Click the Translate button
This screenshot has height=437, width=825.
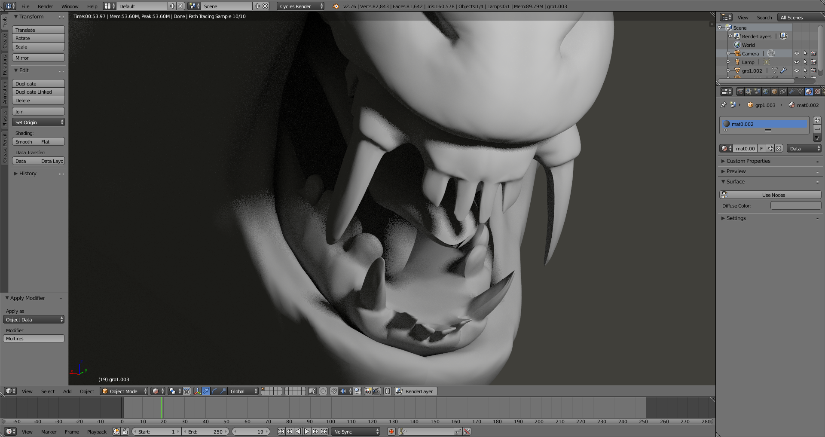coord(38,30)
